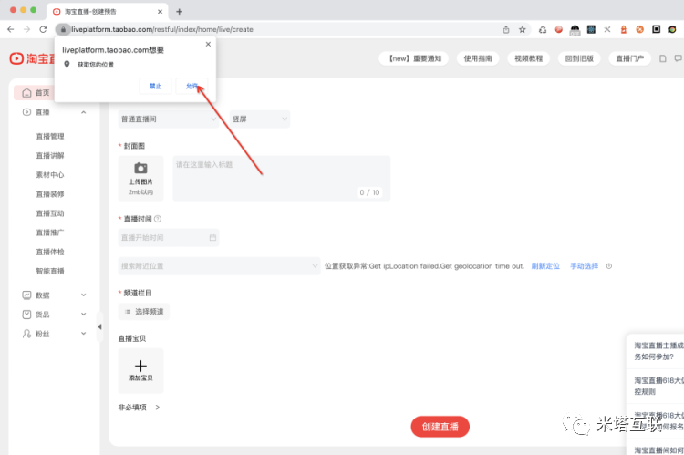Open the 直播门户 header button
This screenshot has height=455, width=684.
point(629,58)
